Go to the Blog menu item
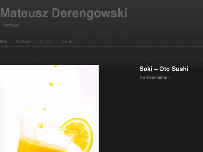 point(3,42)
